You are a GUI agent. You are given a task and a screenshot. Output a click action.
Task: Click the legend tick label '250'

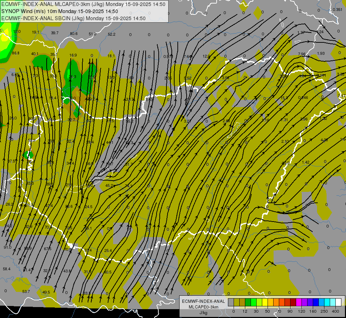(x=324, y=311)
